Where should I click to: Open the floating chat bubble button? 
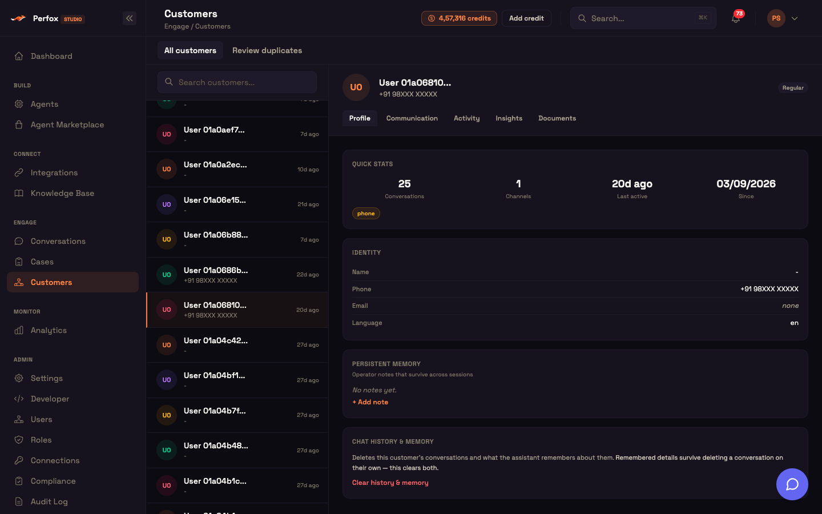point(792,484)
